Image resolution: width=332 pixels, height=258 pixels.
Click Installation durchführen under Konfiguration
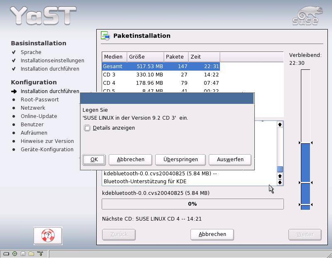(50, 91)
